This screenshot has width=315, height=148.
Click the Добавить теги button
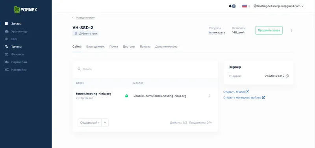[85, 33]
